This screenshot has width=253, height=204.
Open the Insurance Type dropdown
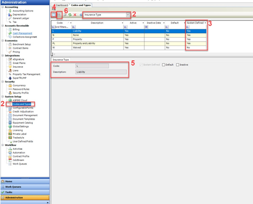tap(128, 15)
